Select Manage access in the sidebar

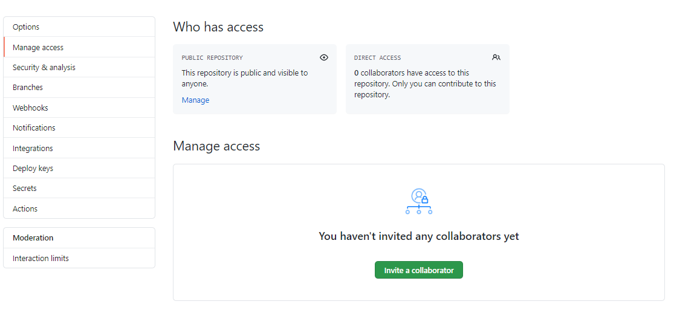click(x=79, y=47)
